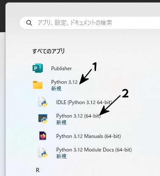The width and height of the screenshot is (160, 176).
Task: Click the Publisher app icon
Action: point(38,68)
